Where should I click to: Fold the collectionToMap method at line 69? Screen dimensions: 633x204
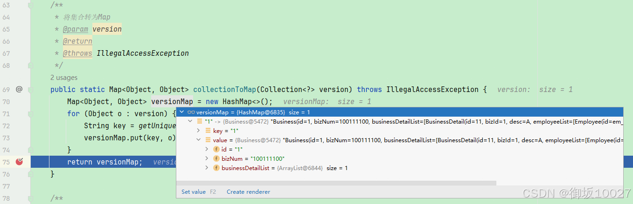31,89
